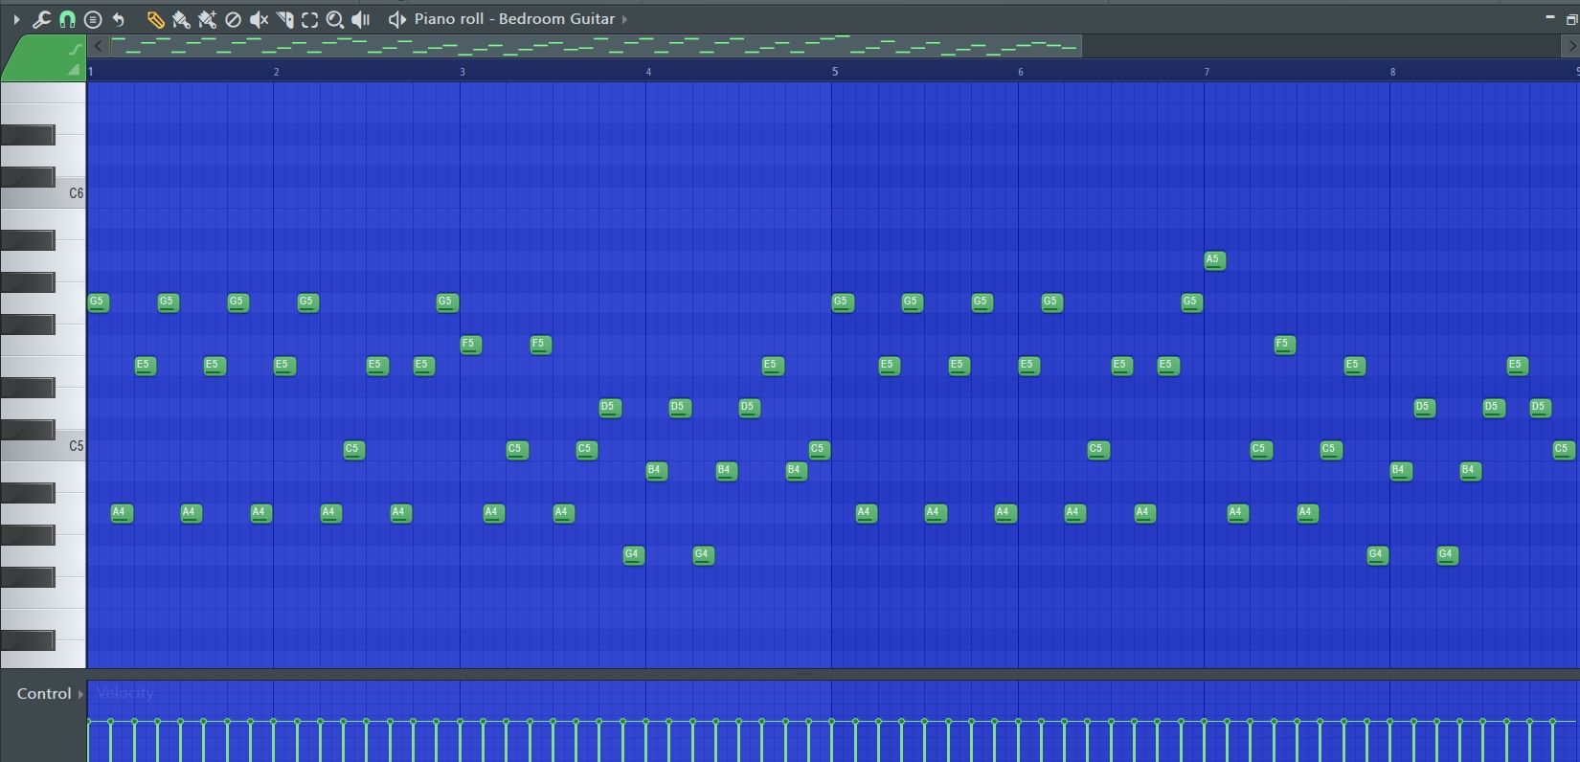The image size is (1580, 762).
Task: Select the pencil Draw tool
Action: [x=154, y=19]
